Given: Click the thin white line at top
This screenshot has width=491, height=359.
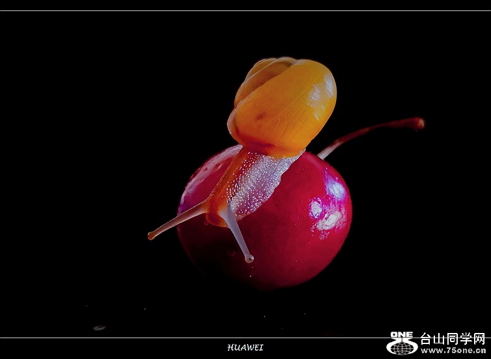Looking at the screenshot, I should 245,10.
